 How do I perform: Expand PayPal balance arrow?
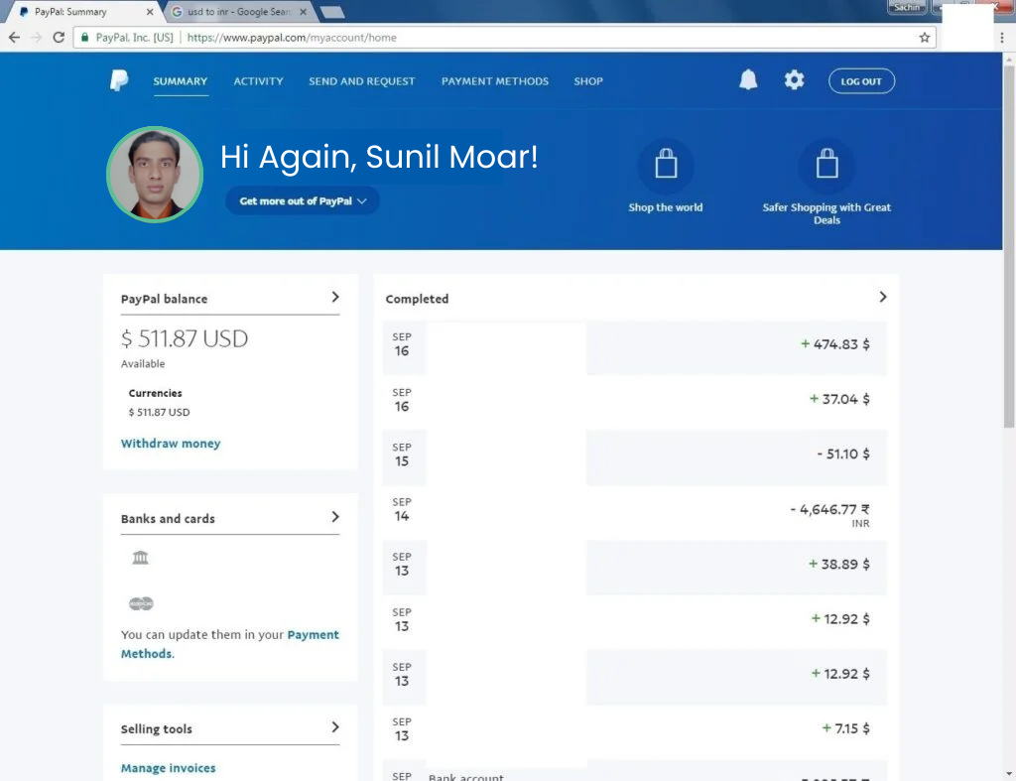335,297
